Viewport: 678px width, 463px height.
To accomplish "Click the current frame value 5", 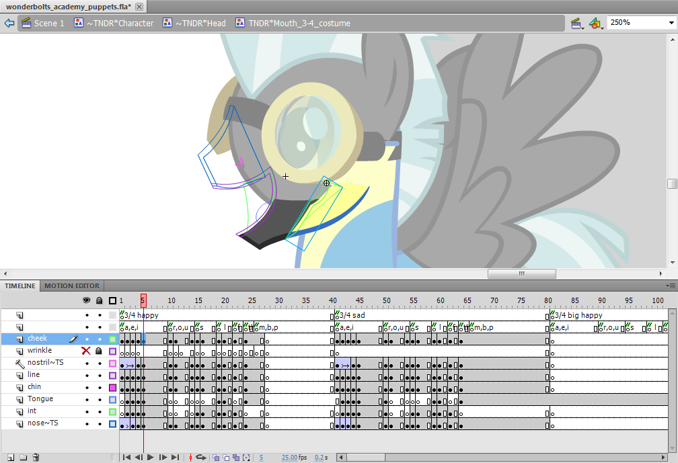I will point(261,458).
